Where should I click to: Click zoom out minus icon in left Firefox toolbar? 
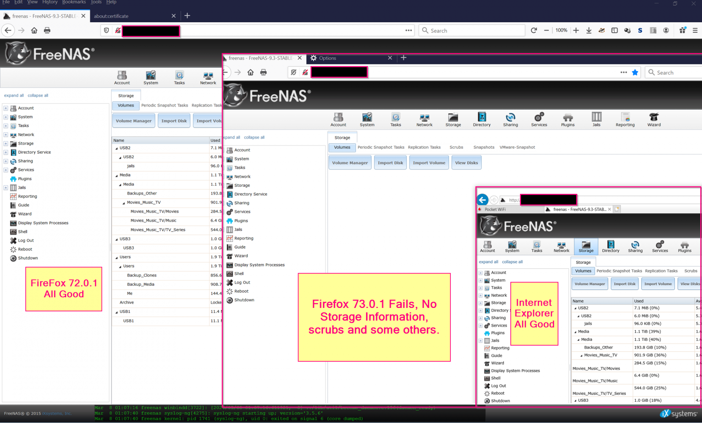pos(546,30)
